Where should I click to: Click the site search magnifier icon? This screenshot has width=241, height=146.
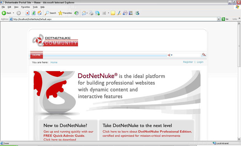(x=204, y=55)
